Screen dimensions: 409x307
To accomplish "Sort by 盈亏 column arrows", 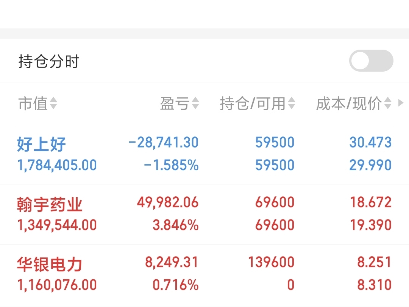I will (x=195, y=103).
